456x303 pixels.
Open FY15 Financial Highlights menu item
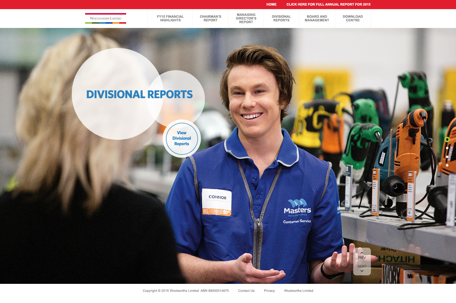pyautogui.click(x=170, y=19)
